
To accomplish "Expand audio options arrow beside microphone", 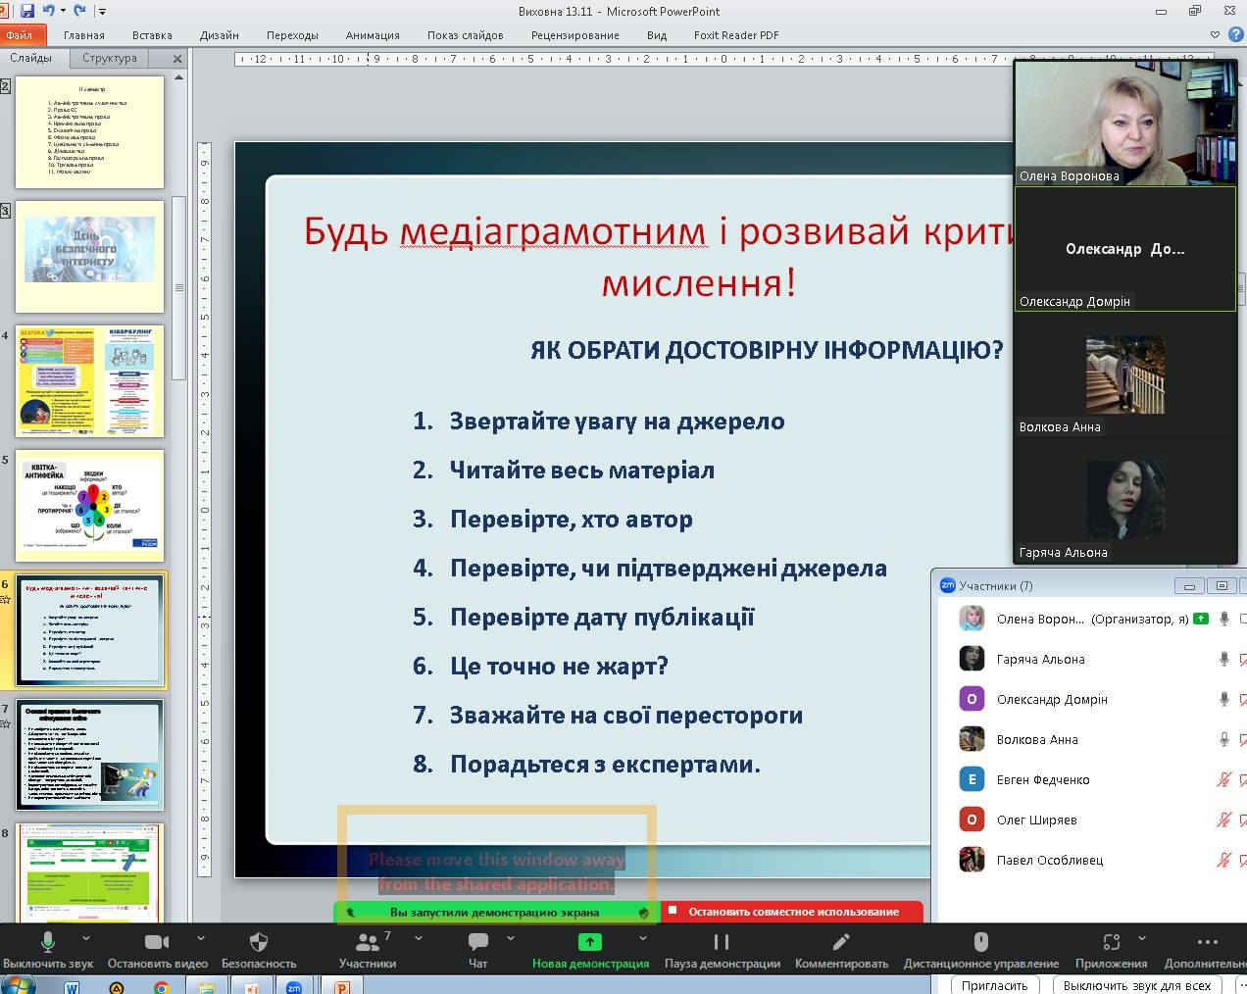I will pos(91,938).
